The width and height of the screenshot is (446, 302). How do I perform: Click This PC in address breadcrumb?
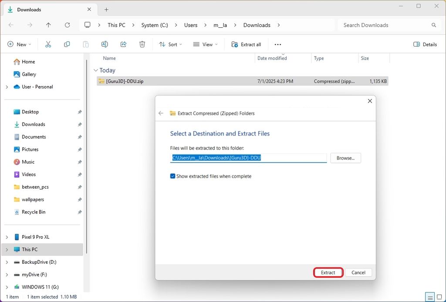tap(116, 25)
